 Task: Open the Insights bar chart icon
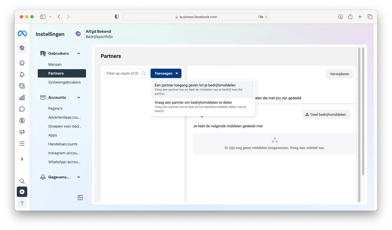(x=22, y=97)
